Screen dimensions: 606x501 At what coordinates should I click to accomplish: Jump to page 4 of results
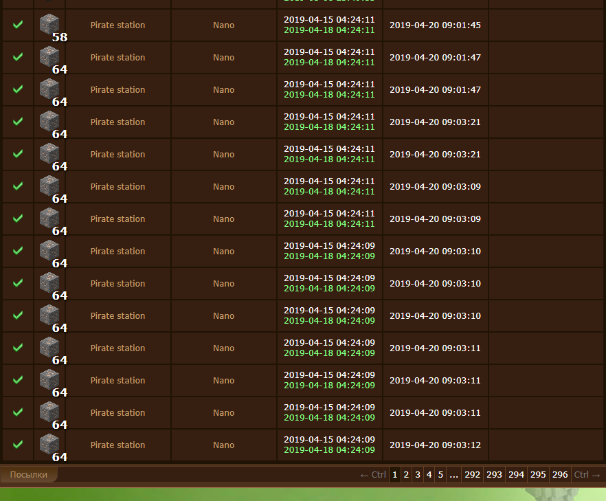click(429, 475)
